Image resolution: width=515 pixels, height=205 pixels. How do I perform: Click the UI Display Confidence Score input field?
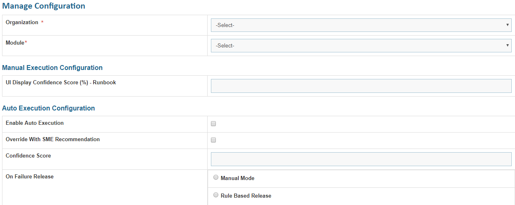pyautogui.click(x=361, y=86)
